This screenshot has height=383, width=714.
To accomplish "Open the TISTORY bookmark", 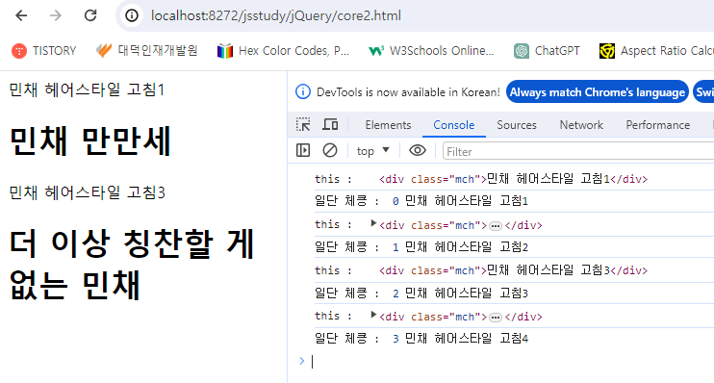I will (44, 51).
